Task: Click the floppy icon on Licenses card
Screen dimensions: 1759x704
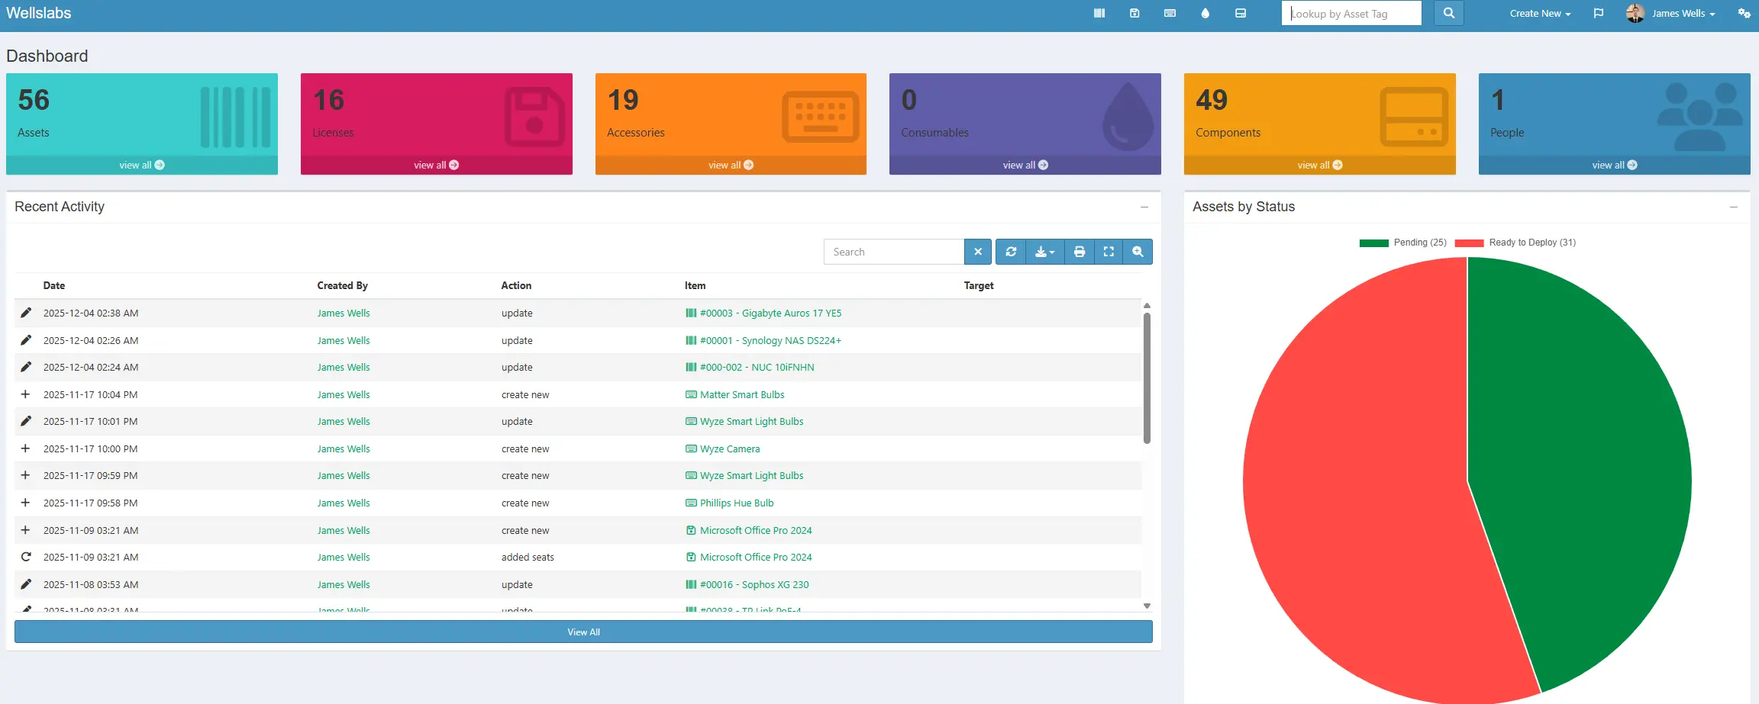Action: 534,117
